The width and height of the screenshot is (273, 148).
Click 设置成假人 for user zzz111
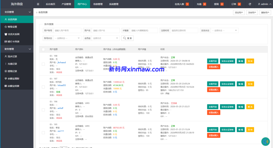[214, 135]
